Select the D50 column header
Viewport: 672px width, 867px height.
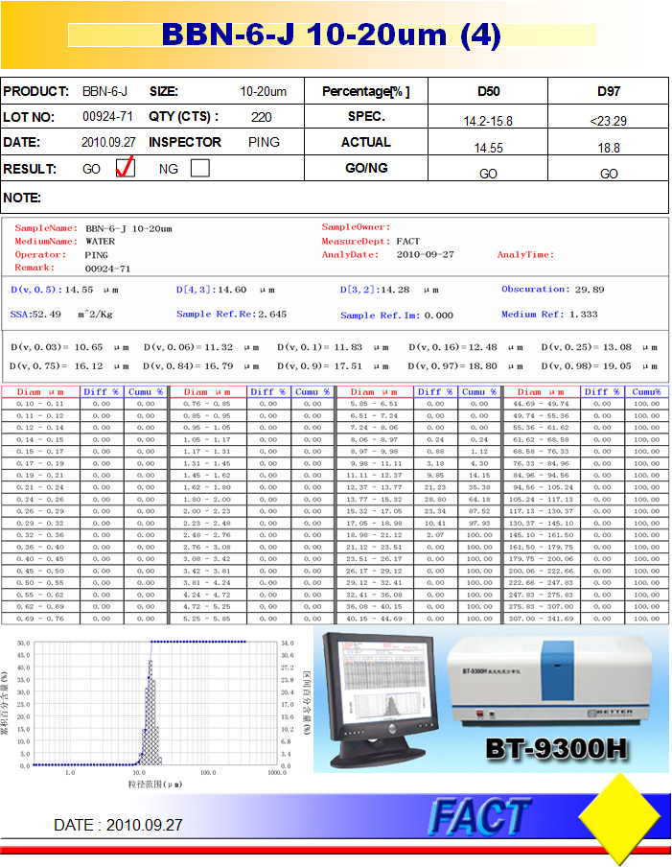click(x=489, y=91)
